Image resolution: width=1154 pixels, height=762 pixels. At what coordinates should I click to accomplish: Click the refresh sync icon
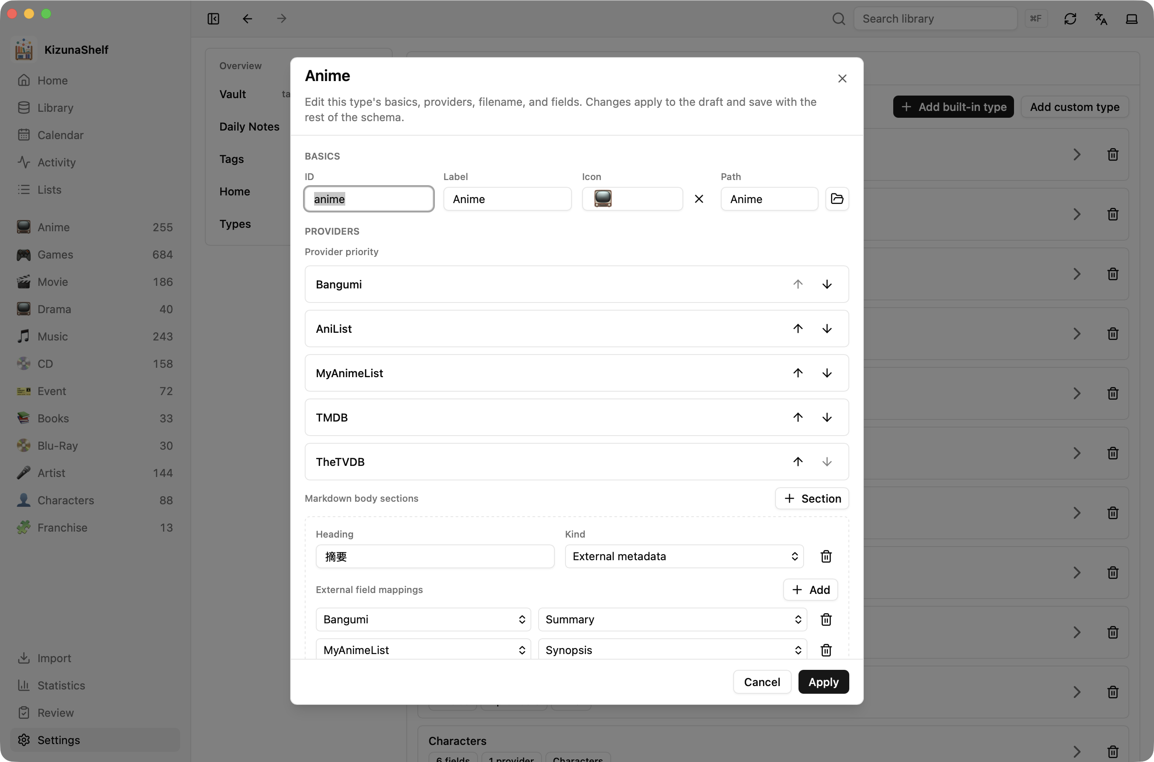(1070, 18)
